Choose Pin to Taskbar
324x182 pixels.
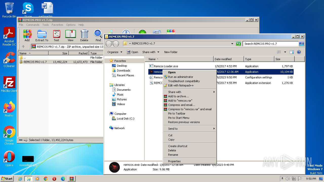point(189,113)
